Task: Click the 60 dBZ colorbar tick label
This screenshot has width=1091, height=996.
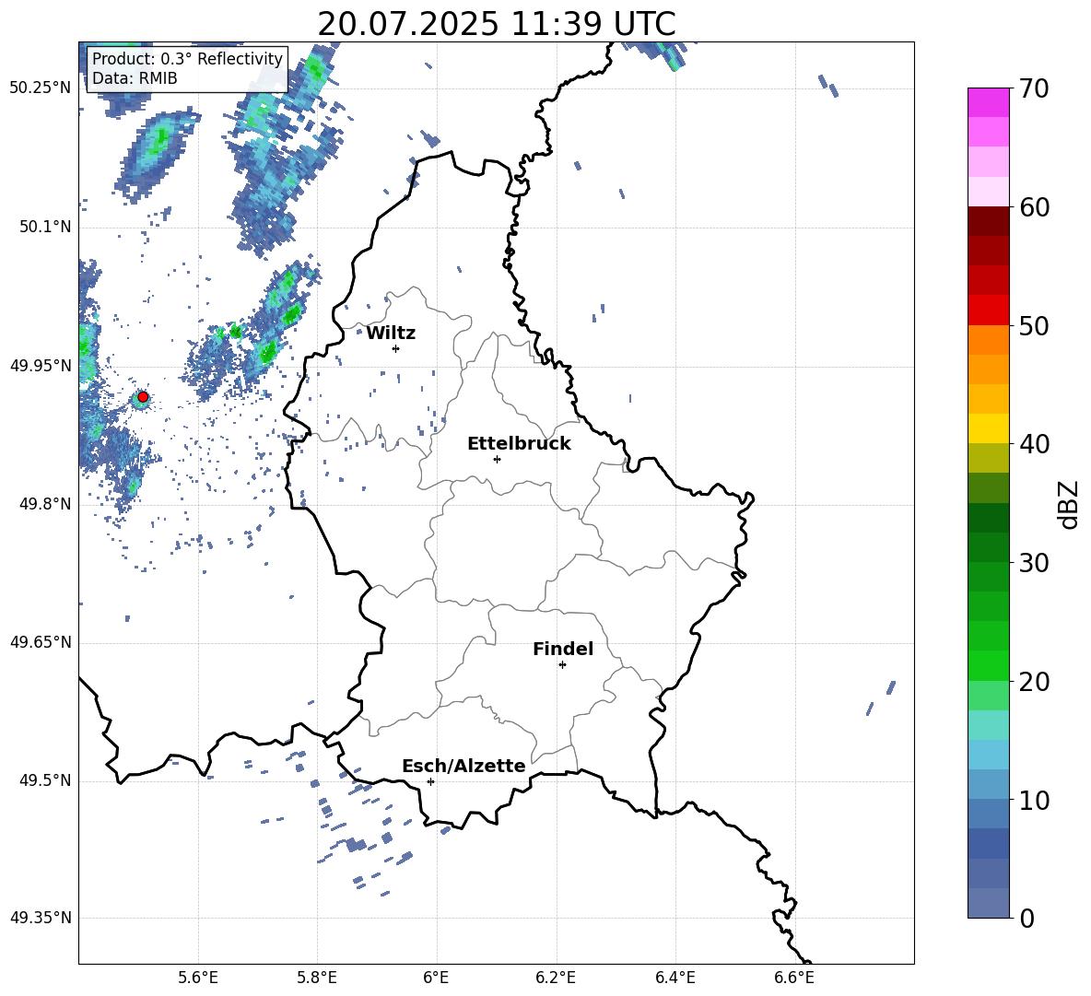Action: [1035, 207]
